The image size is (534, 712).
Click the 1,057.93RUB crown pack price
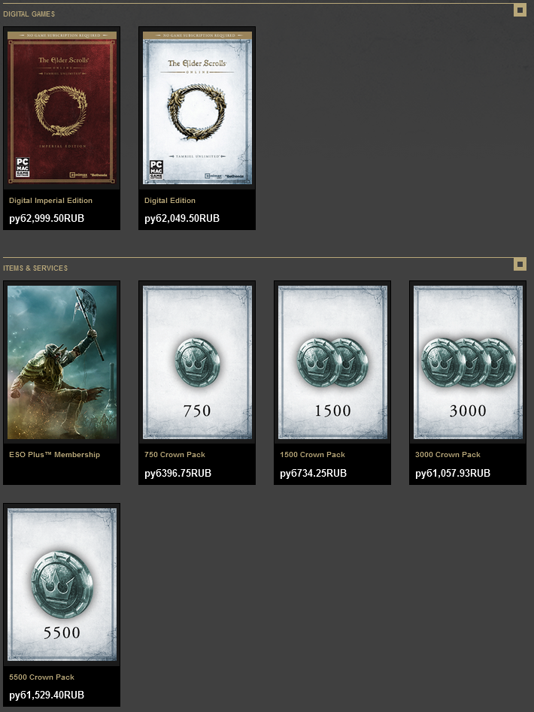tap(453, 473)
